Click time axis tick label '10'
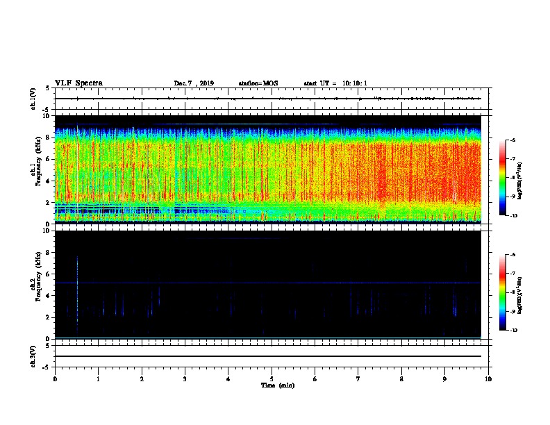The height and width of the screenshot is (425, 550). (x=488, y=378)
